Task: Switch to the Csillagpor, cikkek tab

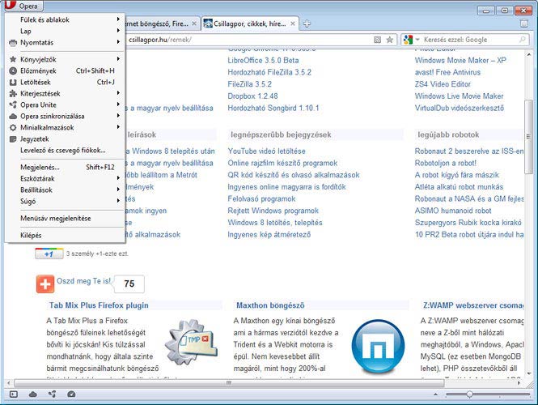Action: (x=249, y=23)
